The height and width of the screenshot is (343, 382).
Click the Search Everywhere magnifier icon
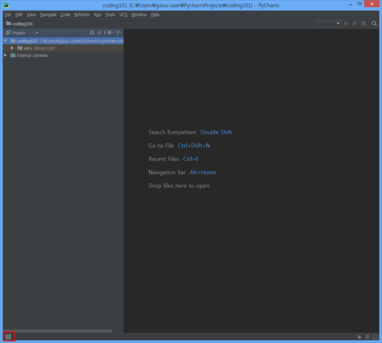click(x=374, y=23)
